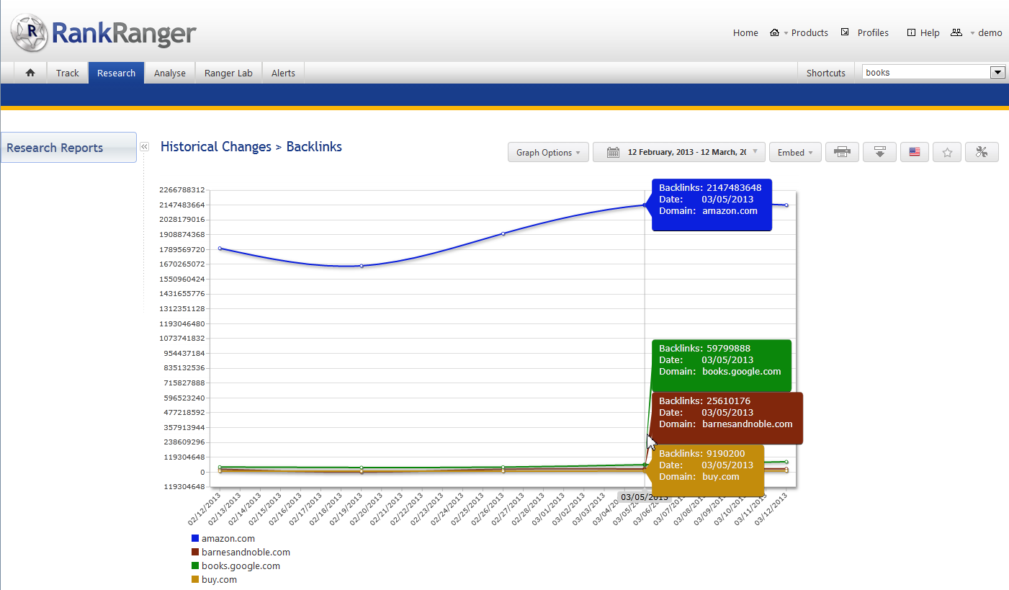Expand the Embed dropdown
The image size is (1009, 590).
pos(795,152)
